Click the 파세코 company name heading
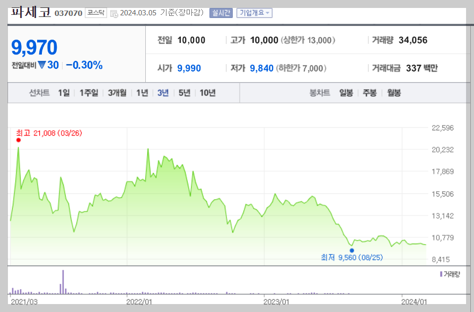 pos(31,13)
